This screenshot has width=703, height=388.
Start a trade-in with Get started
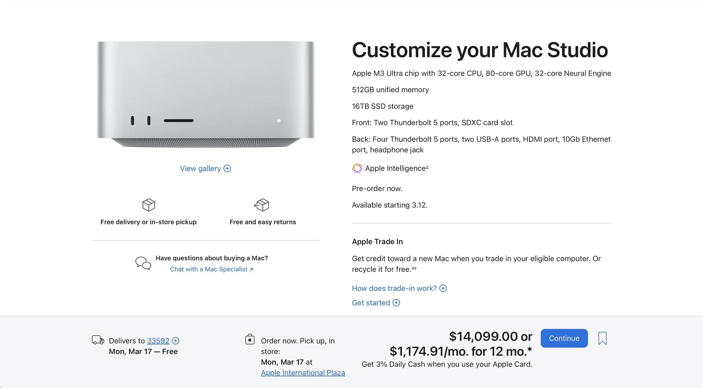371,303
